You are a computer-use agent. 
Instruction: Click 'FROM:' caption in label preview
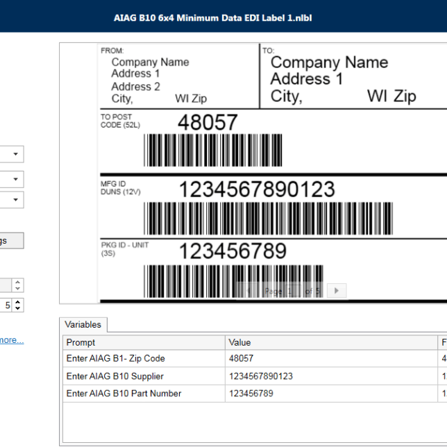112,51
